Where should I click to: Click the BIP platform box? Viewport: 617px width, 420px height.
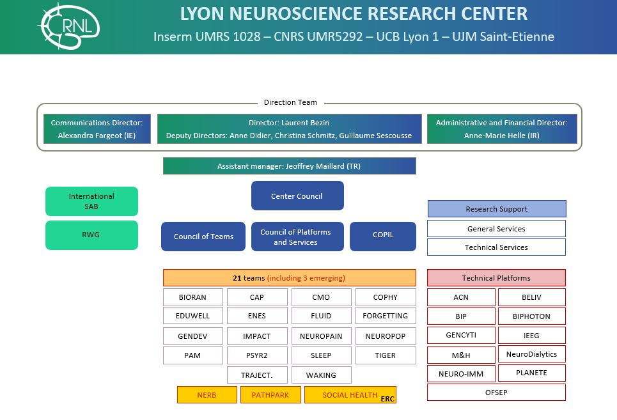tap(461, 316)
